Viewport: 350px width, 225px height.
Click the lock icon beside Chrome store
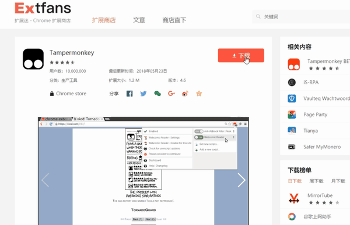[x=52, y=94]
